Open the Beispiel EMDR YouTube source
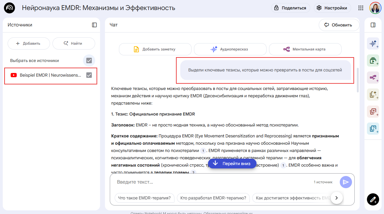This screenshot has width=384, height=214. click(x=50, y=75)
